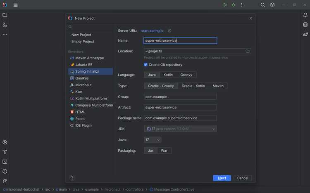Click the src breadcrumb item
The image size is (310, 193).
(48, 189)
